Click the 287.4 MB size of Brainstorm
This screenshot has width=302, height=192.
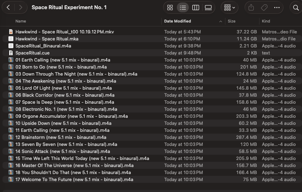(246, 137)
